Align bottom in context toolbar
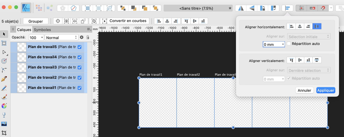Viewport: 344px width, 137px height. [203, 21]
